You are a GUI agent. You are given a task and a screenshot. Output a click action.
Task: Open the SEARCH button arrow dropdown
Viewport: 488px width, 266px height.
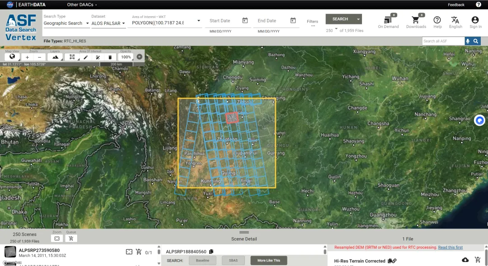click(358, 19)
